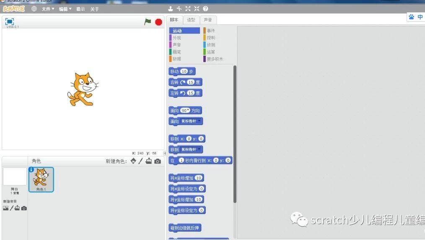This screenshot has height=240, width=425.
Task: Click the seconds field in 滑行 block
Action: (181, 160)
